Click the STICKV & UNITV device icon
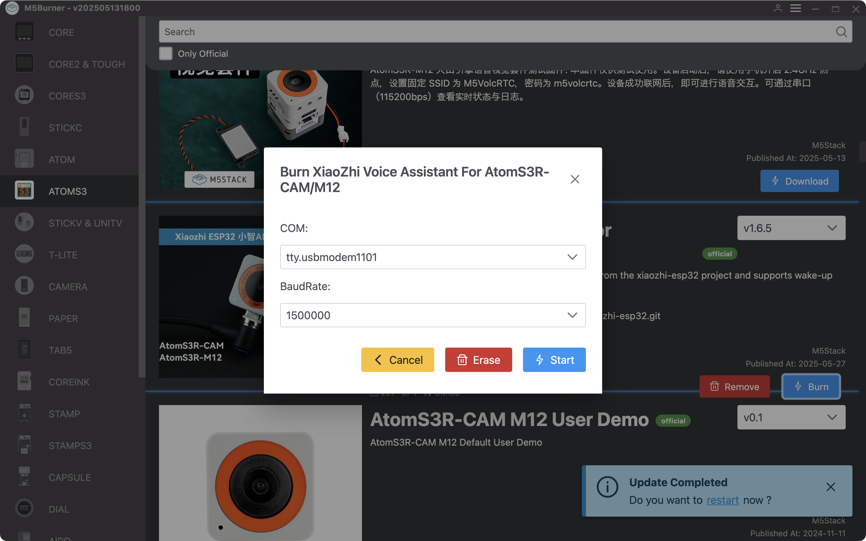This screenshot has width=866, height=541. click(x=24, y=222)
